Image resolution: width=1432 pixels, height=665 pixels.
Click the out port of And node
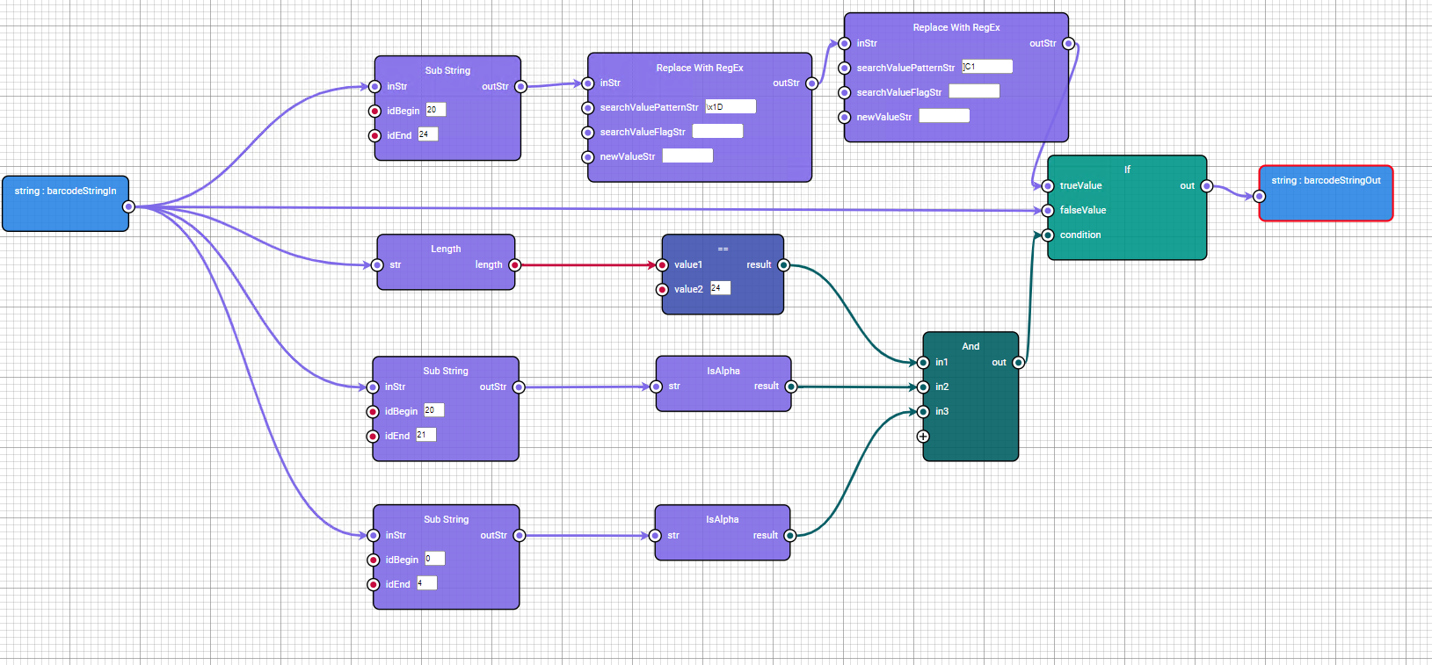[1018, 363]
